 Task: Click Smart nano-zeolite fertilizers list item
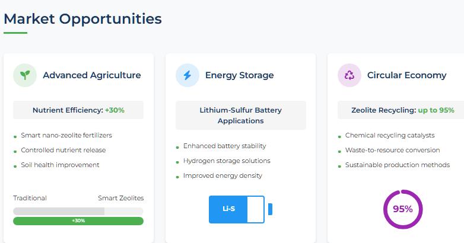(66, 135)
